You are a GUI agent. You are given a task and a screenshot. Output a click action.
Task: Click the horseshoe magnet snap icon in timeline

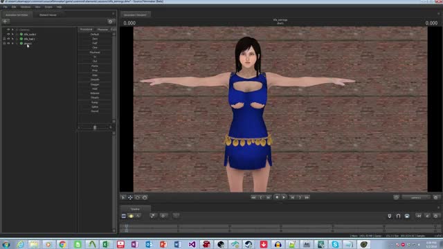[x=399, y=216]
